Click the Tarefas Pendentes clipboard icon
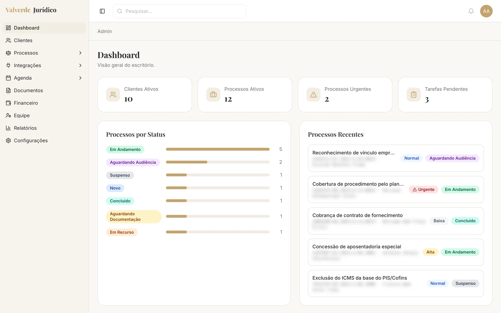This screenshot has height=313, width=501. click(414, 95)
